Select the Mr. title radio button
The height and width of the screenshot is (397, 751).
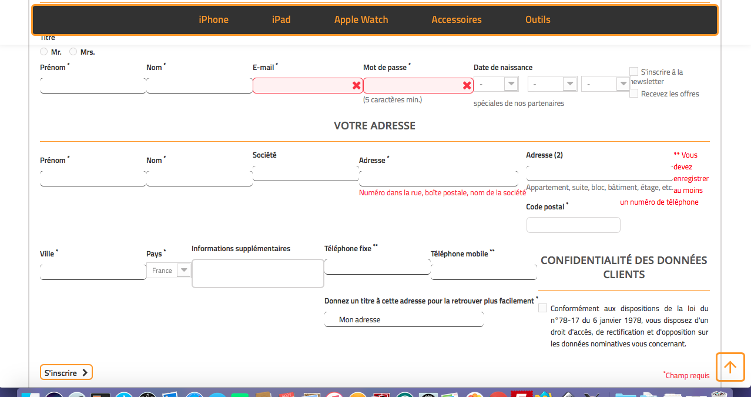point(44,52)
